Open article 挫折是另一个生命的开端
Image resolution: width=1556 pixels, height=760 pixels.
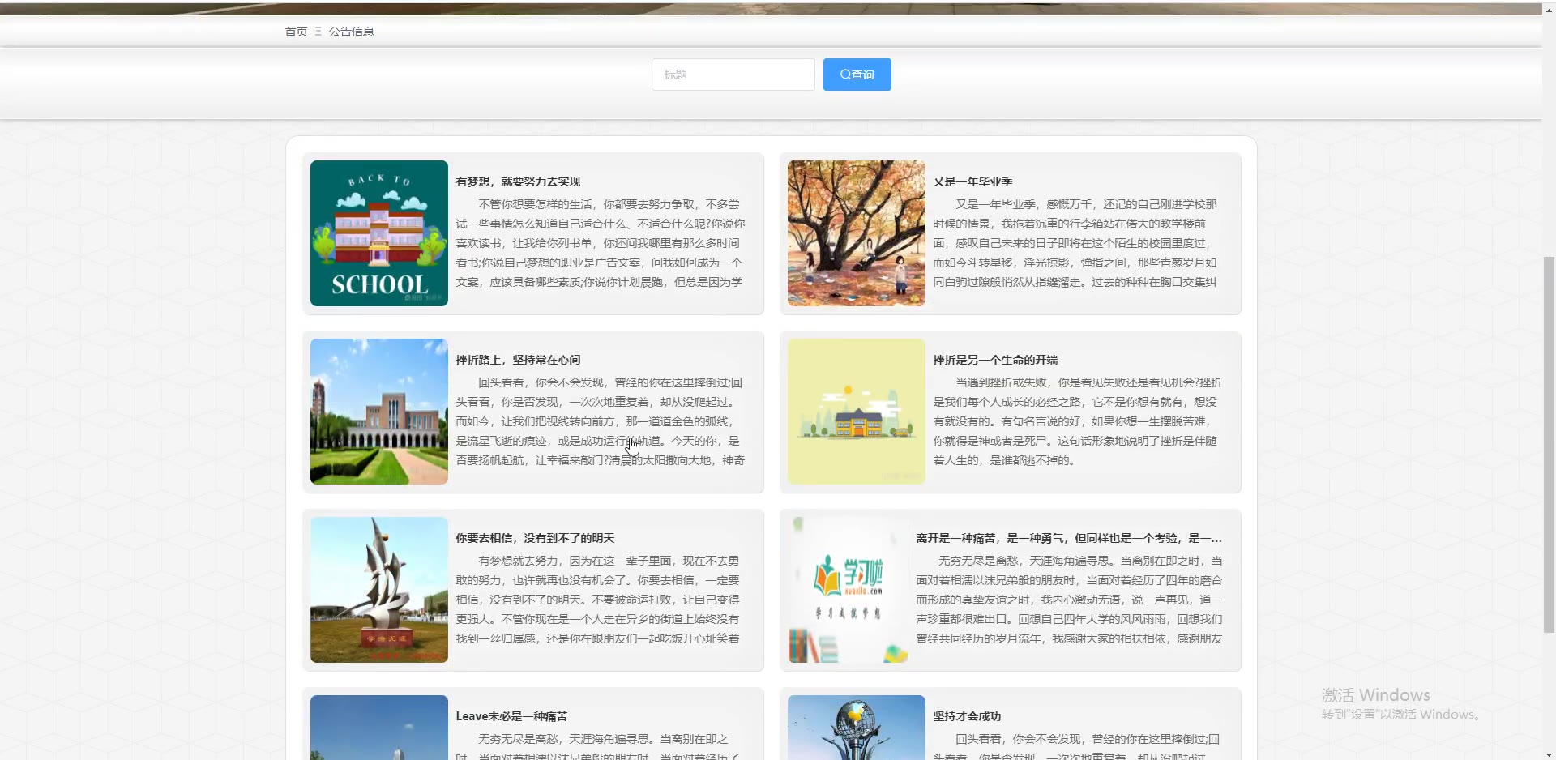coord(995,360)
